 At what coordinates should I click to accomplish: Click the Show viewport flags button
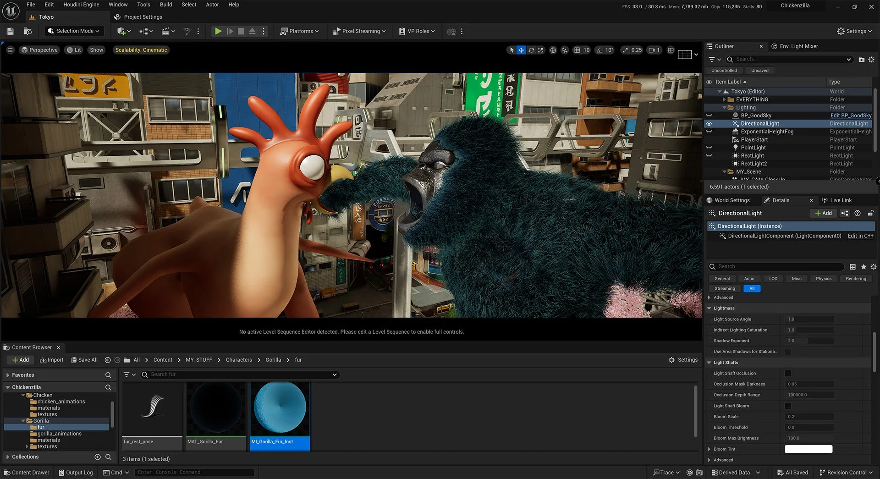[x=97, y=50]
